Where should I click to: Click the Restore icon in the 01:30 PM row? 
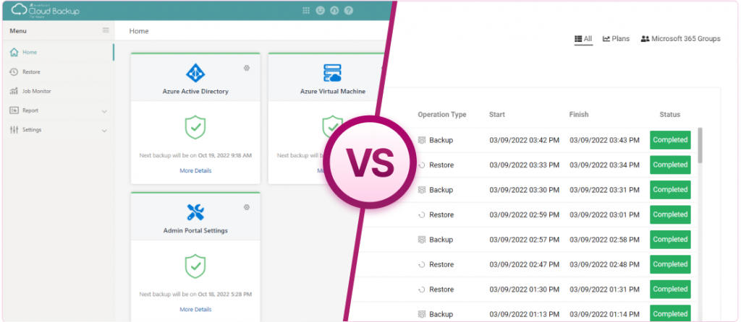(x=422, y=290)
